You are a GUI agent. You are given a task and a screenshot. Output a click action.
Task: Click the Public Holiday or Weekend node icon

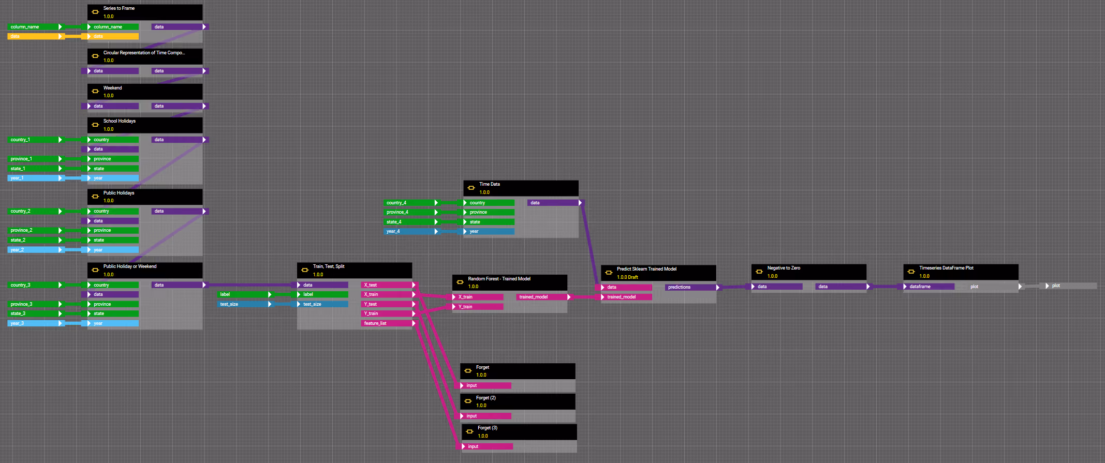pos(95,270)
